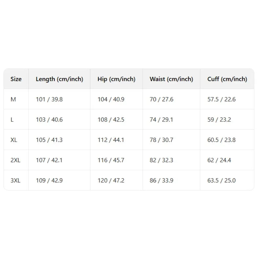262x262 pixels.
Task: Click the waist cell 74 / 29.1
Action: click(161, 120)
